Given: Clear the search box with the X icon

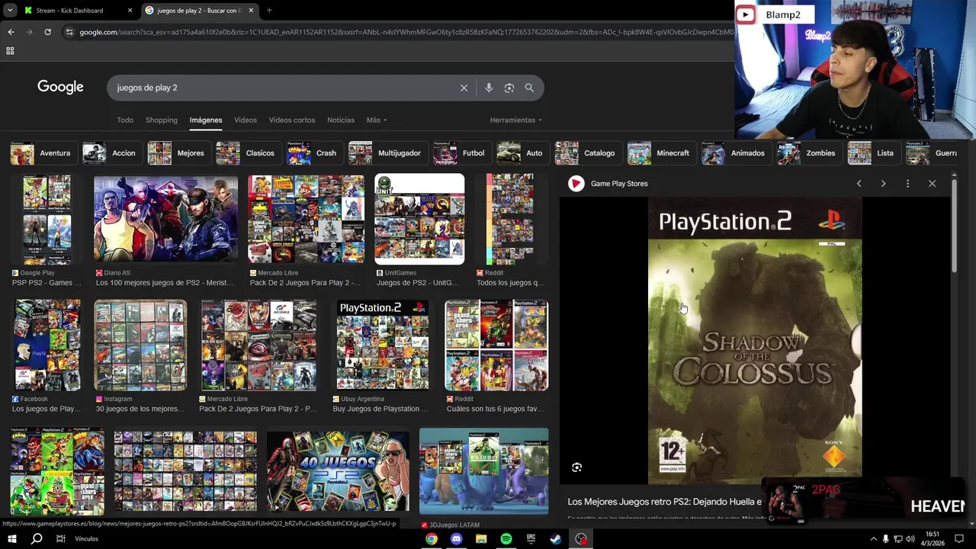Looking at the screenshot, I should click(464, 88).
